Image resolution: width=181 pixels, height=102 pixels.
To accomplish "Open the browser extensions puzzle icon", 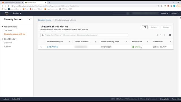I will click(171, 6).
